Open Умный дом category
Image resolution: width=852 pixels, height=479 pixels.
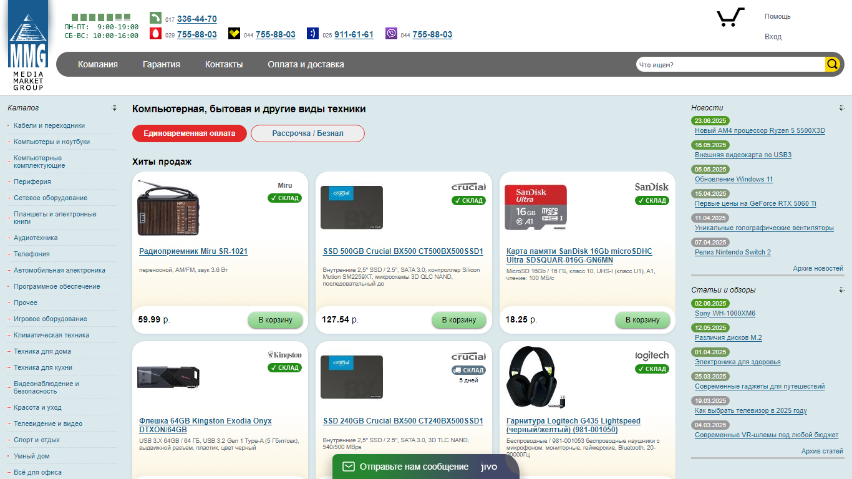click(x=32, y=456)
